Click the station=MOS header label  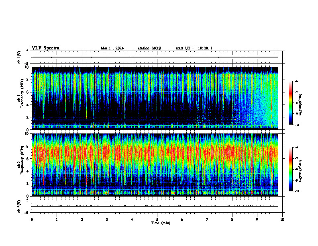pyautogui.click(x=149, y=48)
